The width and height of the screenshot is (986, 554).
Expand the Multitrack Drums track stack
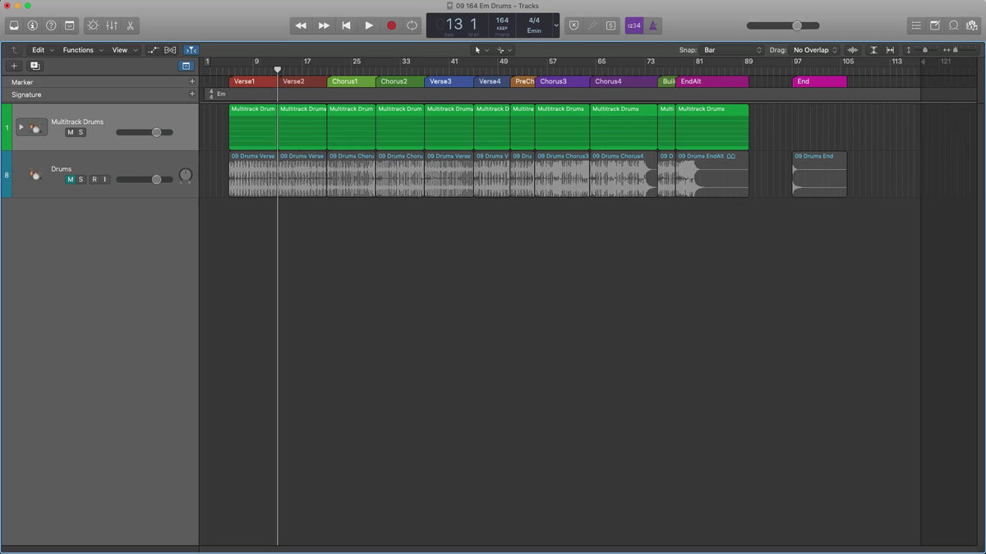21,127
